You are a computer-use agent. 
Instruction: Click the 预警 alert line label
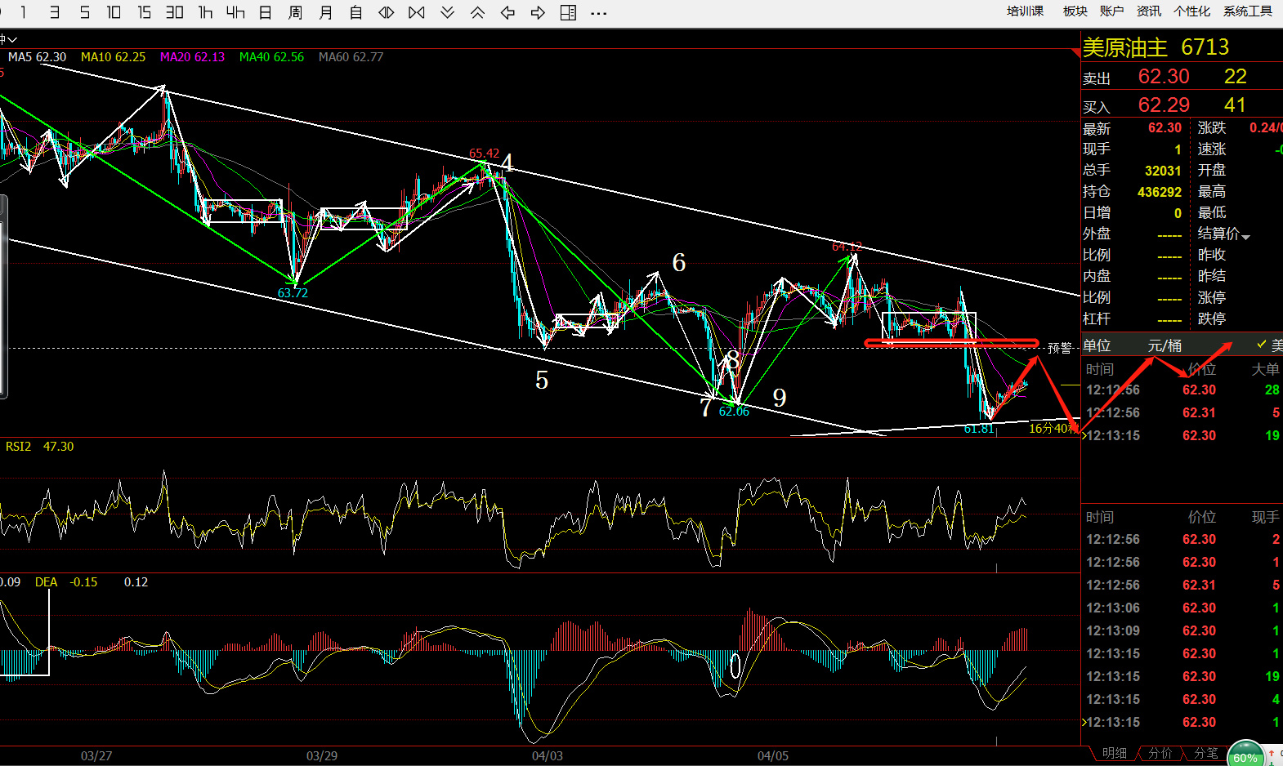(x=1059, y=349)
